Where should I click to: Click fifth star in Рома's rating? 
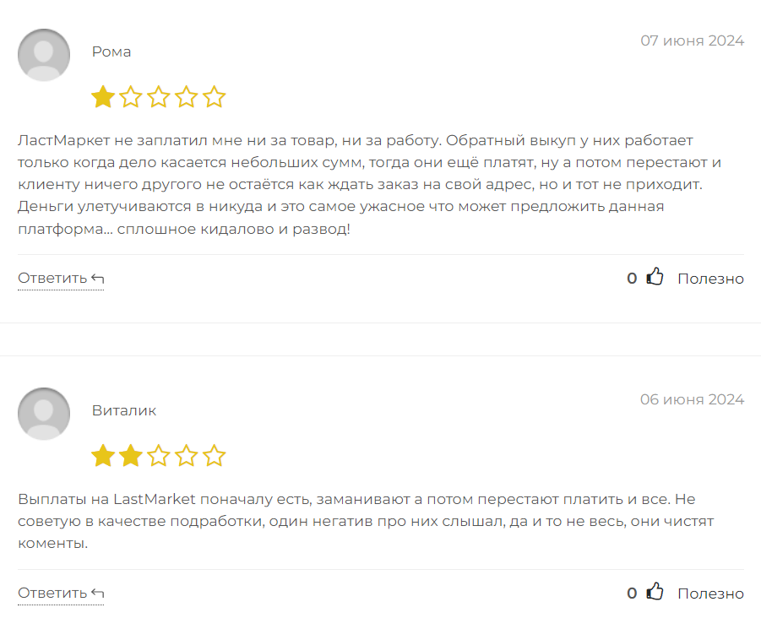pos(215,97)
